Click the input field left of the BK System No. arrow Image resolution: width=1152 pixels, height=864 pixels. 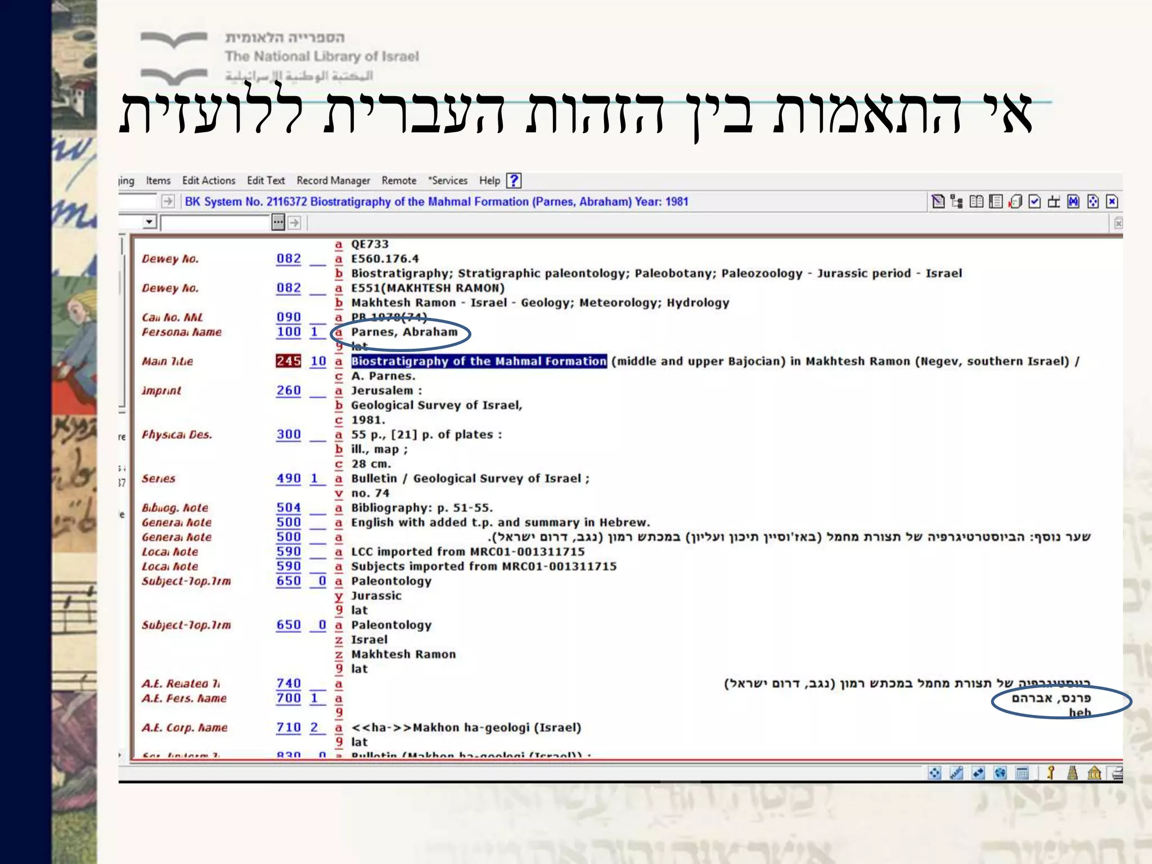point(138,201)
